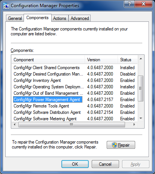Click the question mark help button
The width and height of the screenshot is (155, 174).
130,4
